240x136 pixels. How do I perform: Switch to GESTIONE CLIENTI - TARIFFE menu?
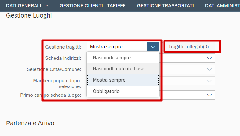pos(93,5)
